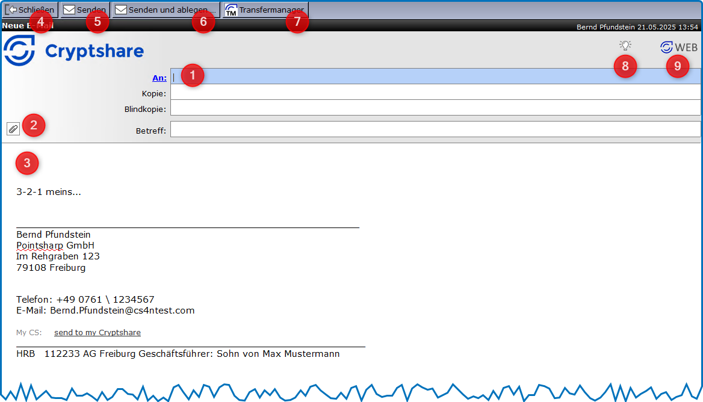The height and width of the screenshot is (402, 703).
Task: Place cursor in the Betreff field
Action: pos(433,129)
